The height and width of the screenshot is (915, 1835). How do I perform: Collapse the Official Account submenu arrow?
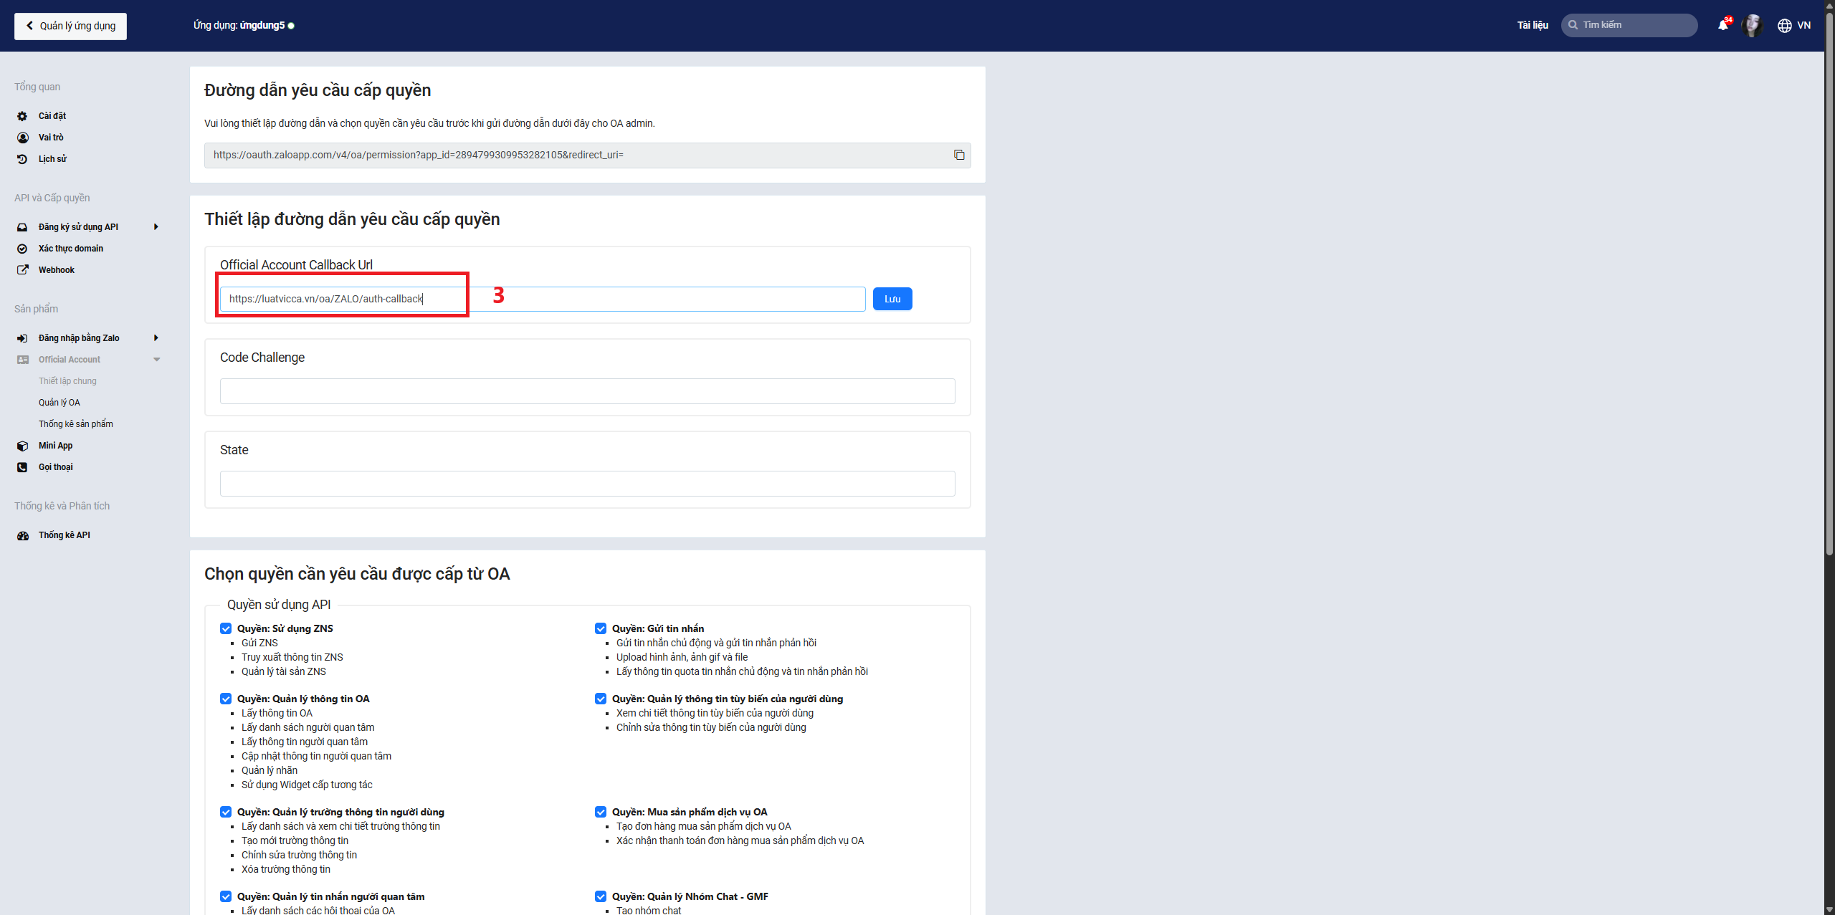click(156, 360)
